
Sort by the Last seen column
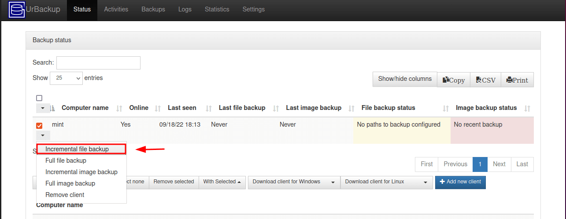click(x=182, y=108)
